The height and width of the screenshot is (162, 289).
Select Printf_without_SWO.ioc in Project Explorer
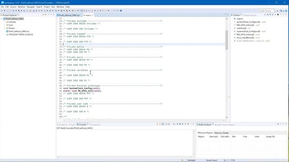[19, 31]
